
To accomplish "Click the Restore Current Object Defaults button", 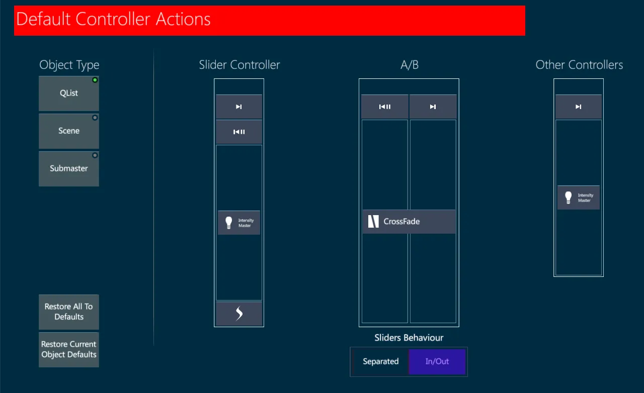I will 69,350.
